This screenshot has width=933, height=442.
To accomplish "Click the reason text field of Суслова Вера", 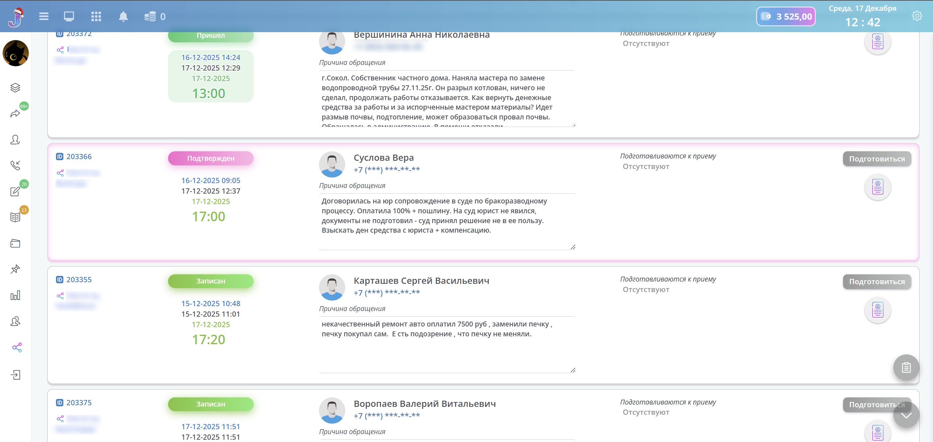I will click(x=447, y=221).
